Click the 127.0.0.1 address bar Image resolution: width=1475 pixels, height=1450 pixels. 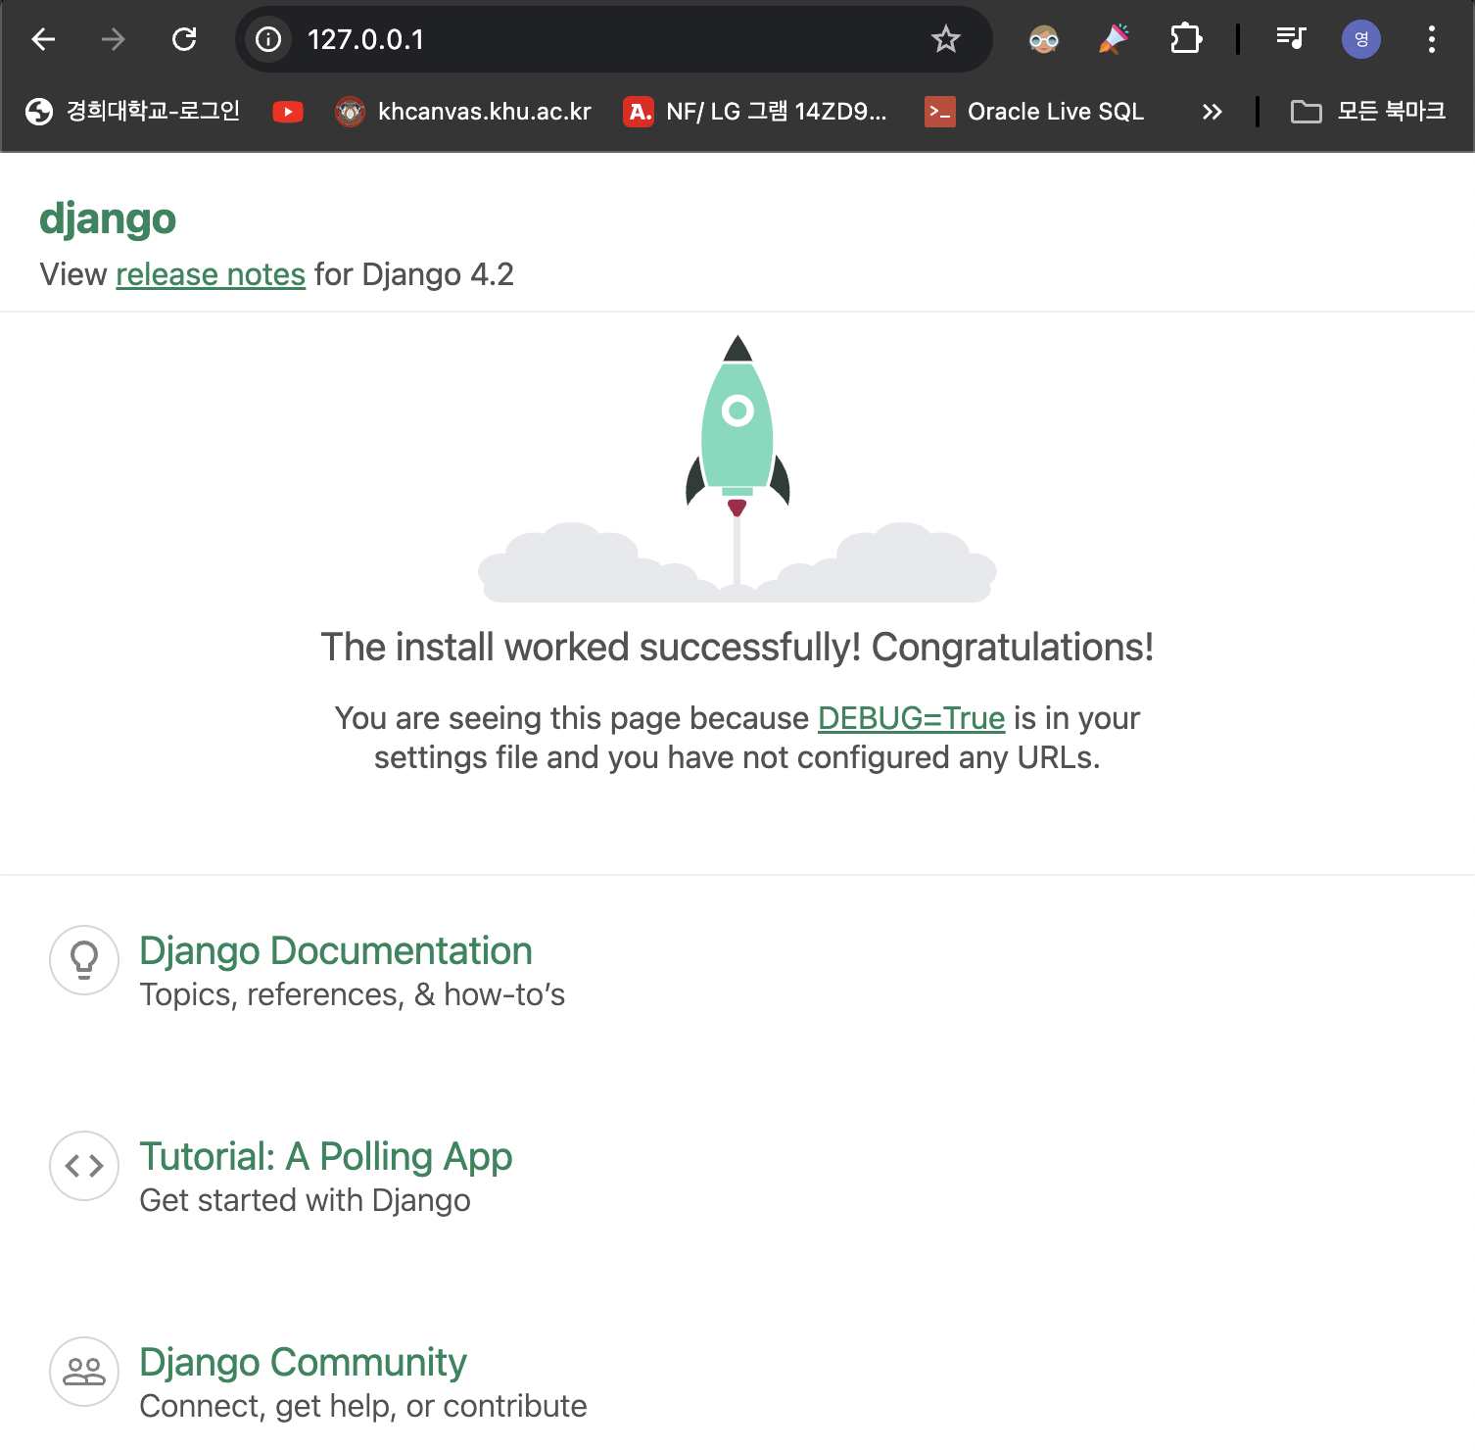tap(613, 39)
